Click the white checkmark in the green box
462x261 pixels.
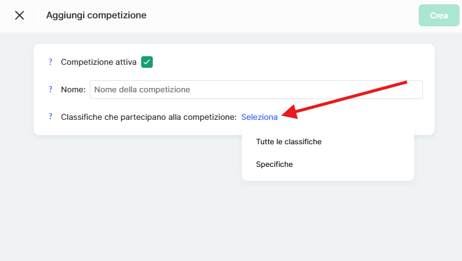click(147, 62)
